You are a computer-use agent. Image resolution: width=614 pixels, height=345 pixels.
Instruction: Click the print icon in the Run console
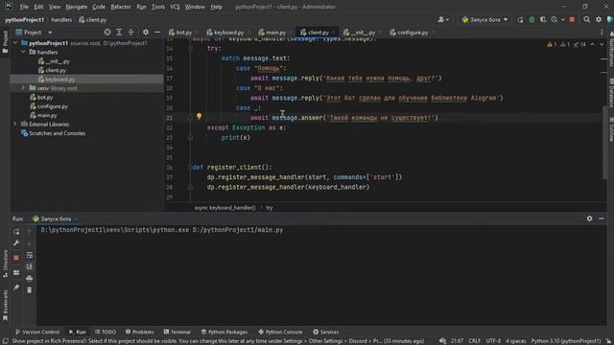click(x=30, y=279)
